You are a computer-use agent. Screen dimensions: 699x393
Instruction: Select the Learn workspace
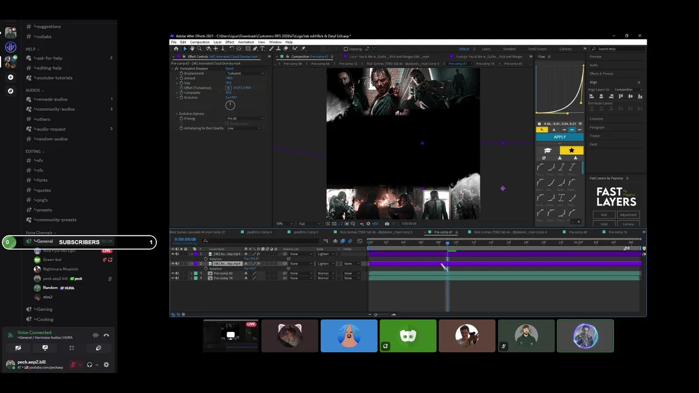coord(485,49)
